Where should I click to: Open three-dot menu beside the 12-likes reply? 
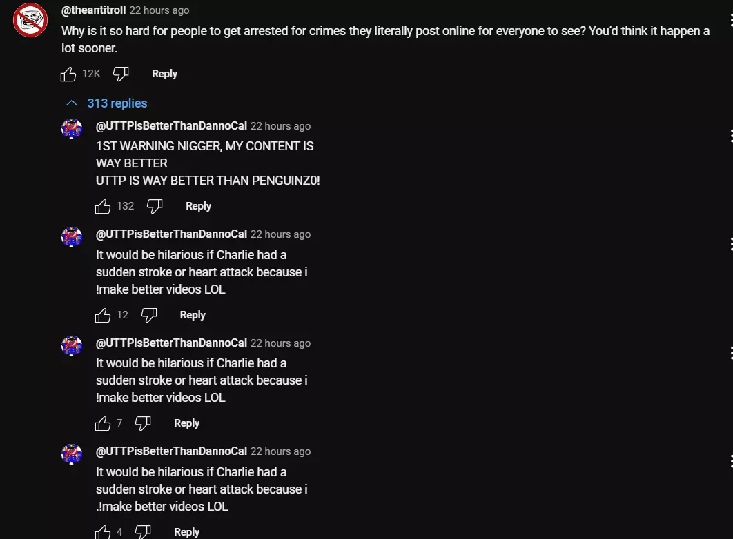coord(730,243)
